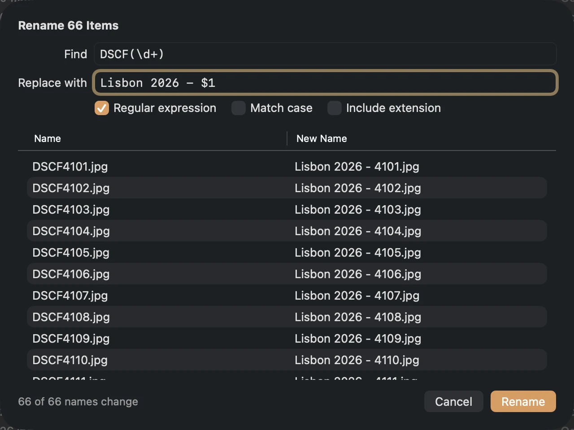The image size is (574, 430).
Task: Click the Rename button
Action: tap(523, 401)
